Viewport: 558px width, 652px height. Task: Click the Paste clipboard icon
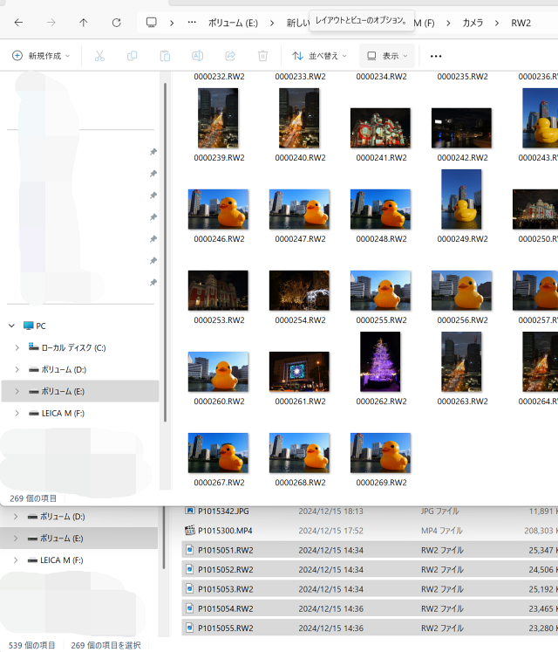tap(165, 56)
